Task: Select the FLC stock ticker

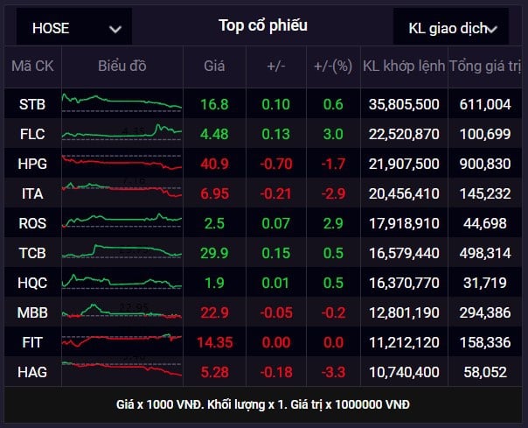Action: (x=32, y=134)
